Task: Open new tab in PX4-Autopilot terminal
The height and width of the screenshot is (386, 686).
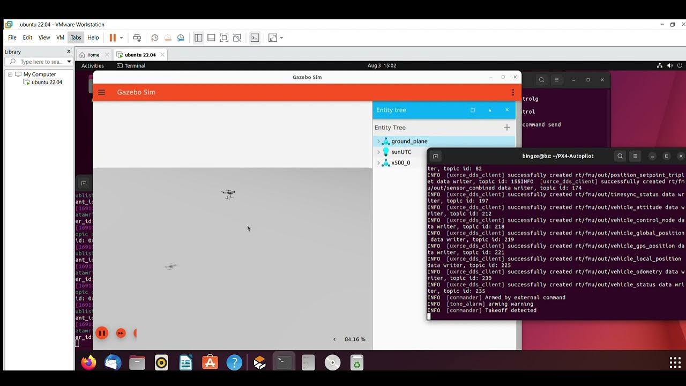Action: coord(436,156)
